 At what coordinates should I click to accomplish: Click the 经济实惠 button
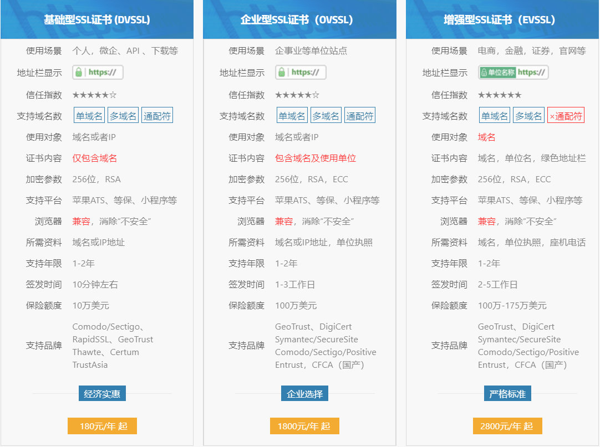pos(102,393)
